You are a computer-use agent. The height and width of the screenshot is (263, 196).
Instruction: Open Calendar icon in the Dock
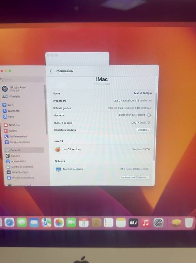[x=84, y=223]
